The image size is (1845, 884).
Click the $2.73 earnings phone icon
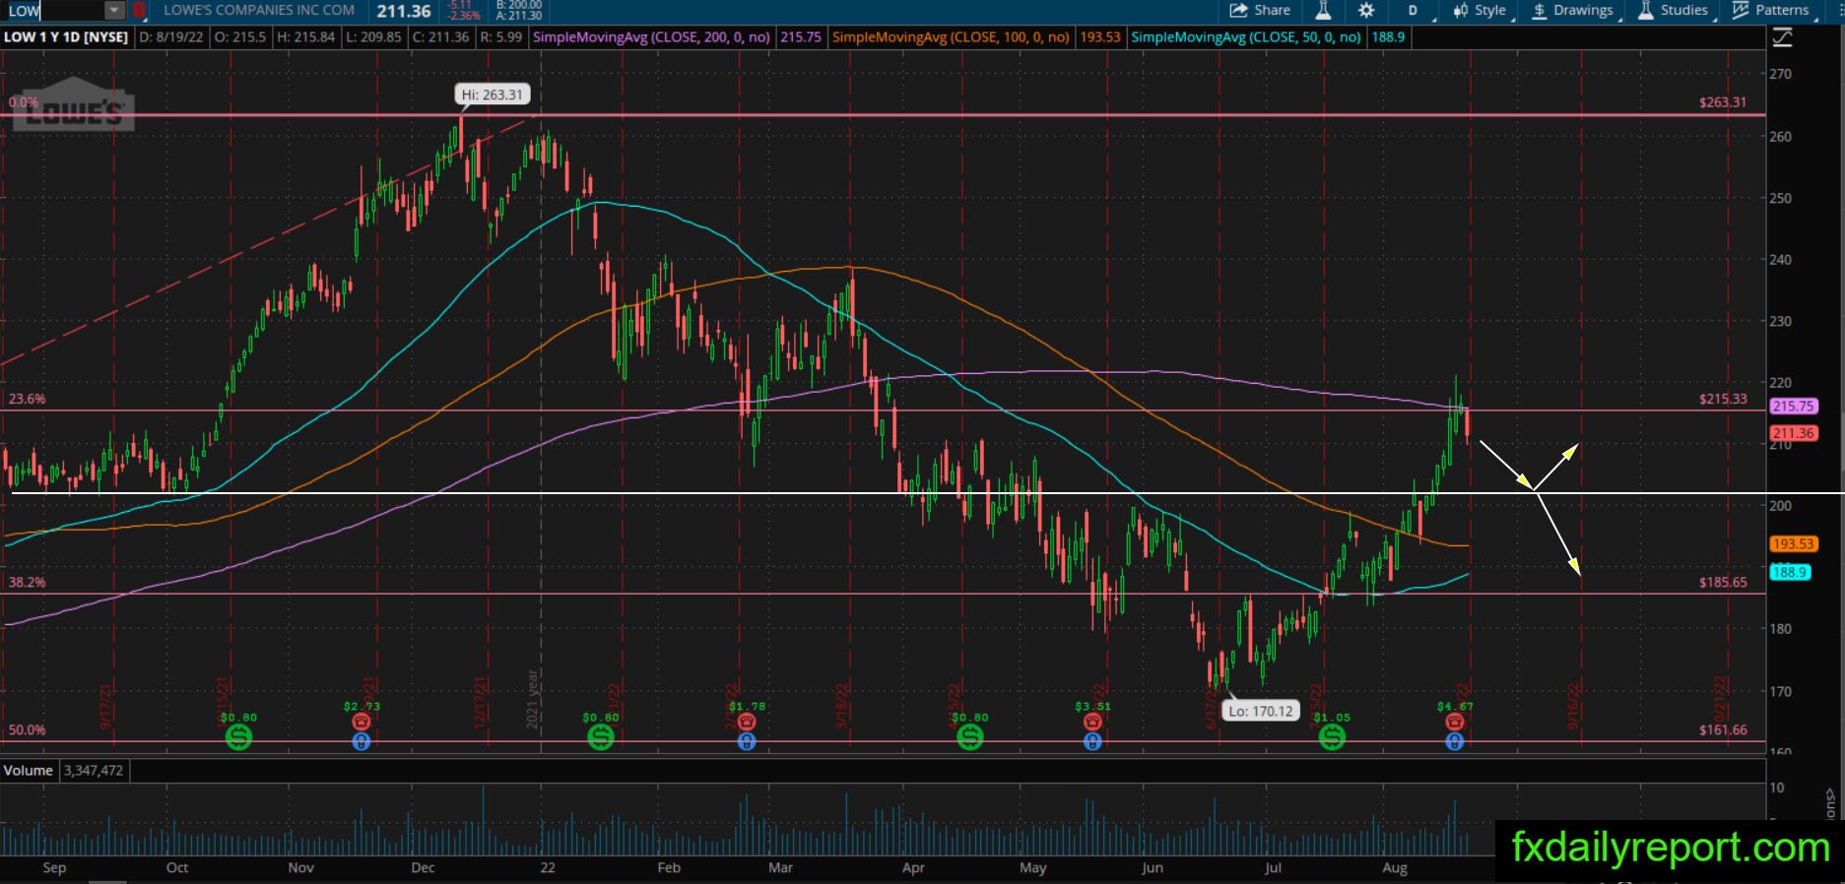pyautogui.click(x=362, y=722)
